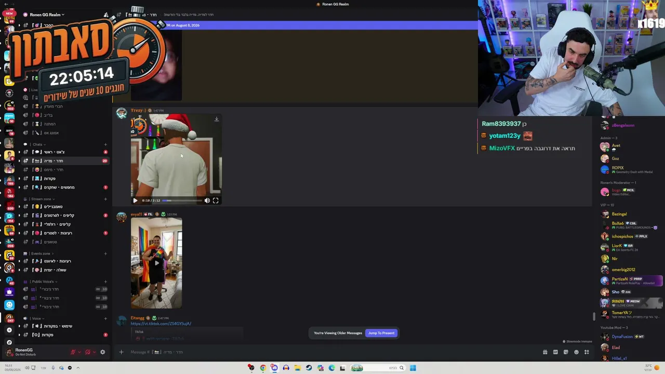The width and height of the screenshot is (665, 374).
Task: Open member DynaFusion in member list
Action: click(631, 337)
